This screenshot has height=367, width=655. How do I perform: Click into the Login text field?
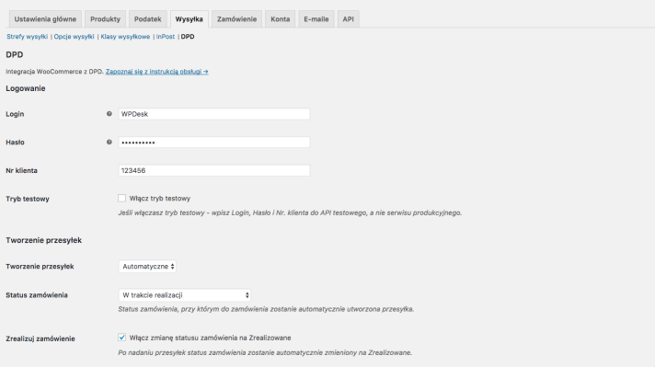click(213, 114)
